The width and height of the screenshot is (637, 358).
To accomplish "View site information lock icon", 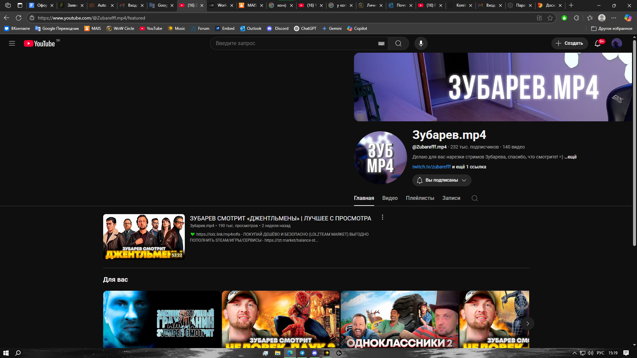I will (32, 18).
